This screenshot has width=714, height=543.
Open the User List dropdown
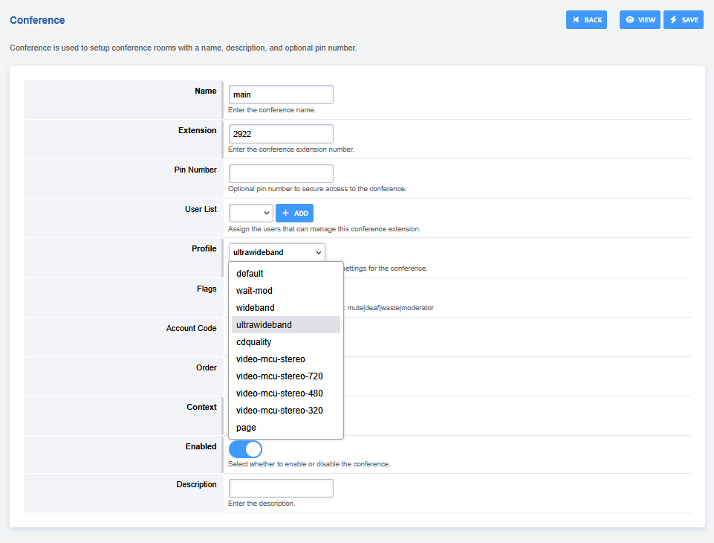[x=250, y=213]
